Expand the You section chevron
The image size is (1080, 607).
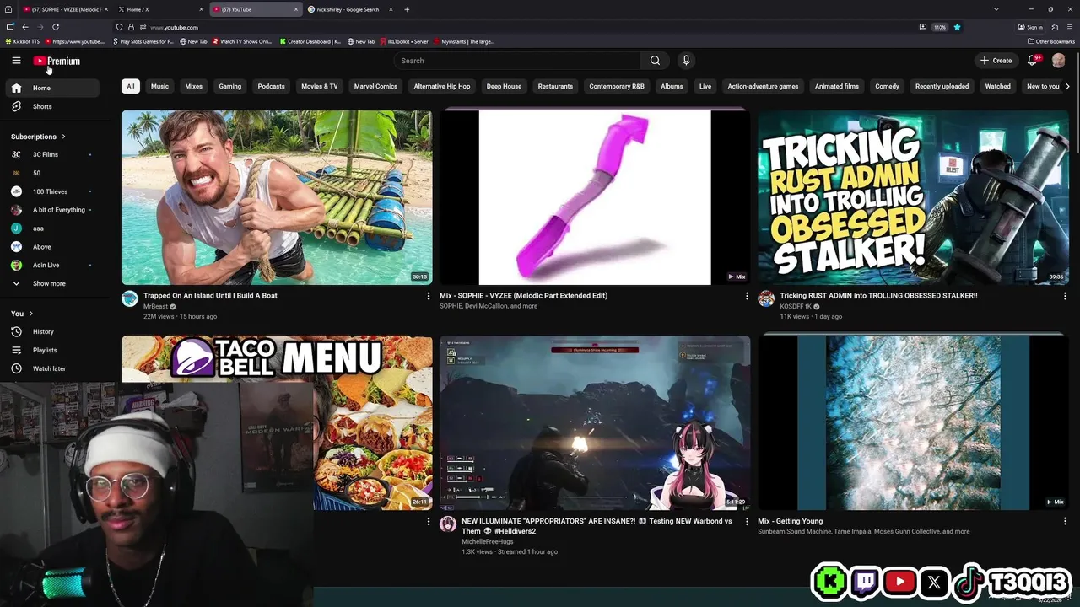pyautogui.click(x=31, y=314)
